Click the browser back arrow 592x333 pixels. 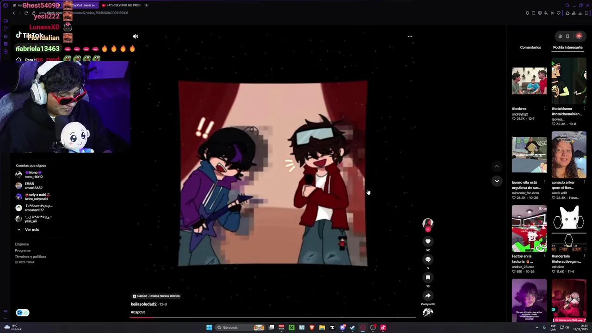tap(14, 13)
